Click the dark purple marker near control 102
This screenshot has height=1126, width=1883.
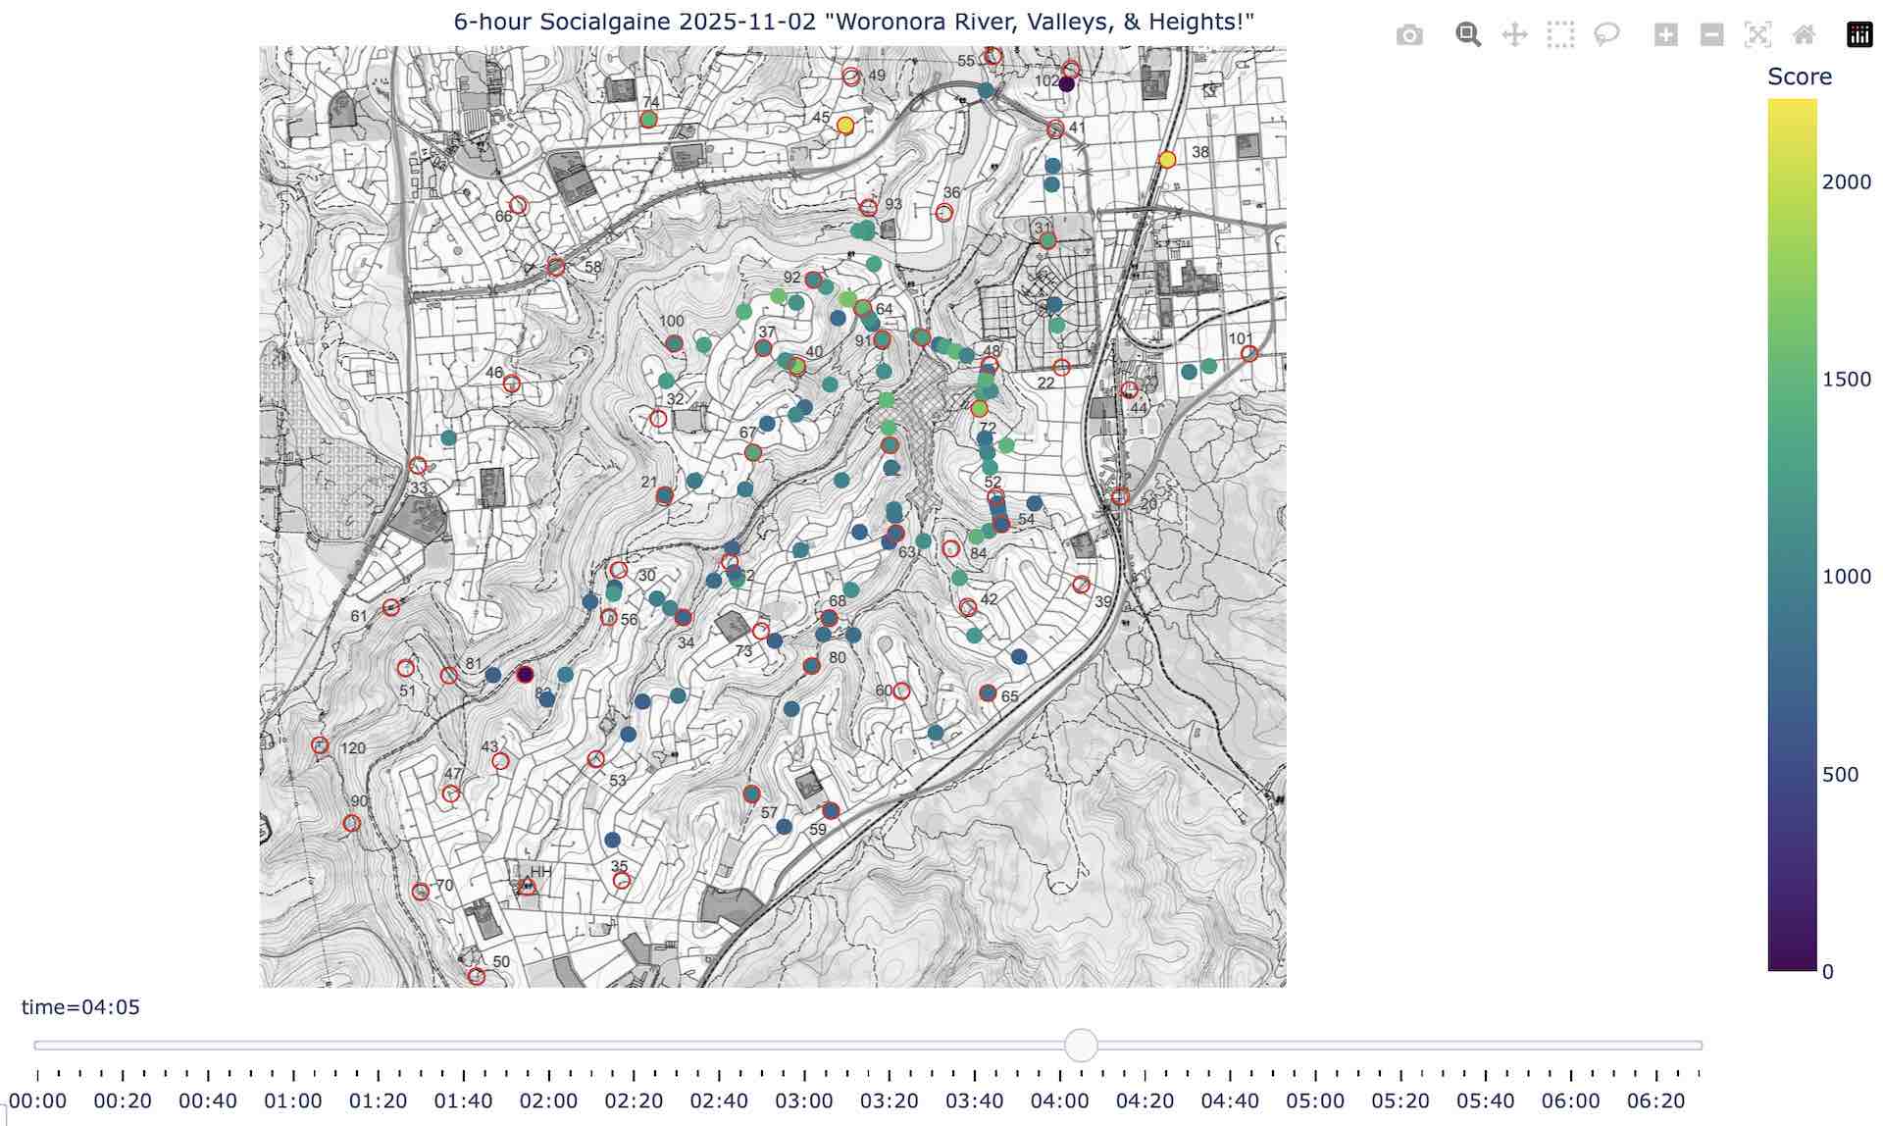click(x=1067, y=85)
